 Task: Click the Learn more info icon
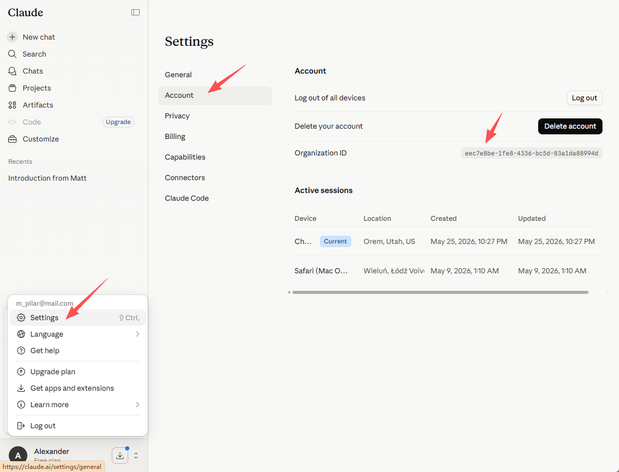21,405
